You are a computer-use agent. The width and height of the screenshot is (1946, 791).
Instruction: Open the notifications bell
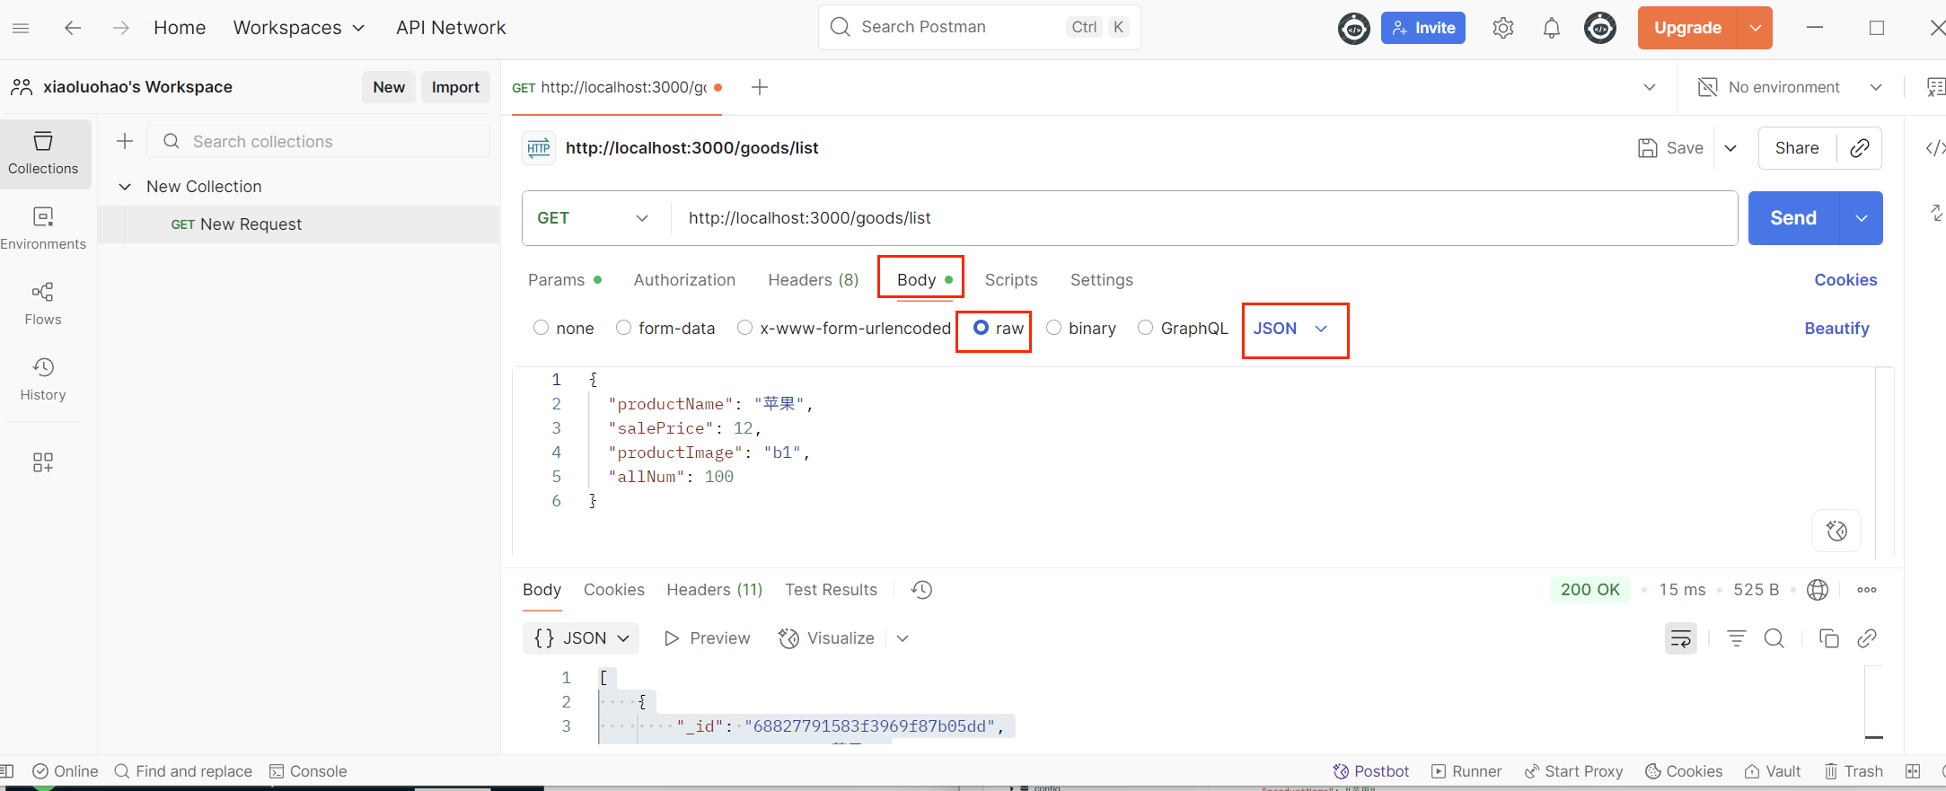[x=1551, y=28]
